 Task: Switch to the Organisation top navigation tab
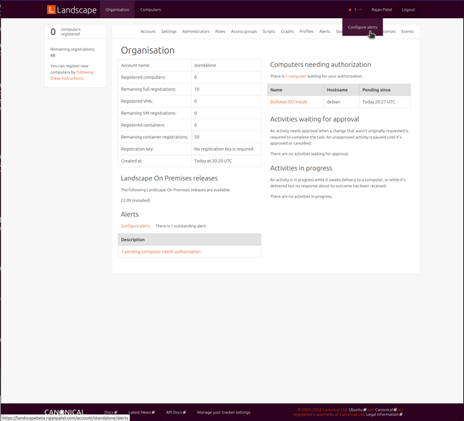[x=117, y=10]
